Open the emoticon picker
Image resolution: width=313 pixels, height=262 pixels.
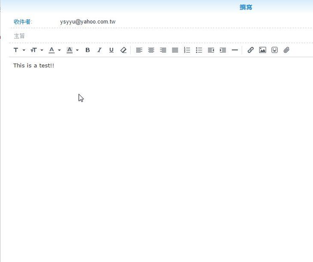pos(274,50)
